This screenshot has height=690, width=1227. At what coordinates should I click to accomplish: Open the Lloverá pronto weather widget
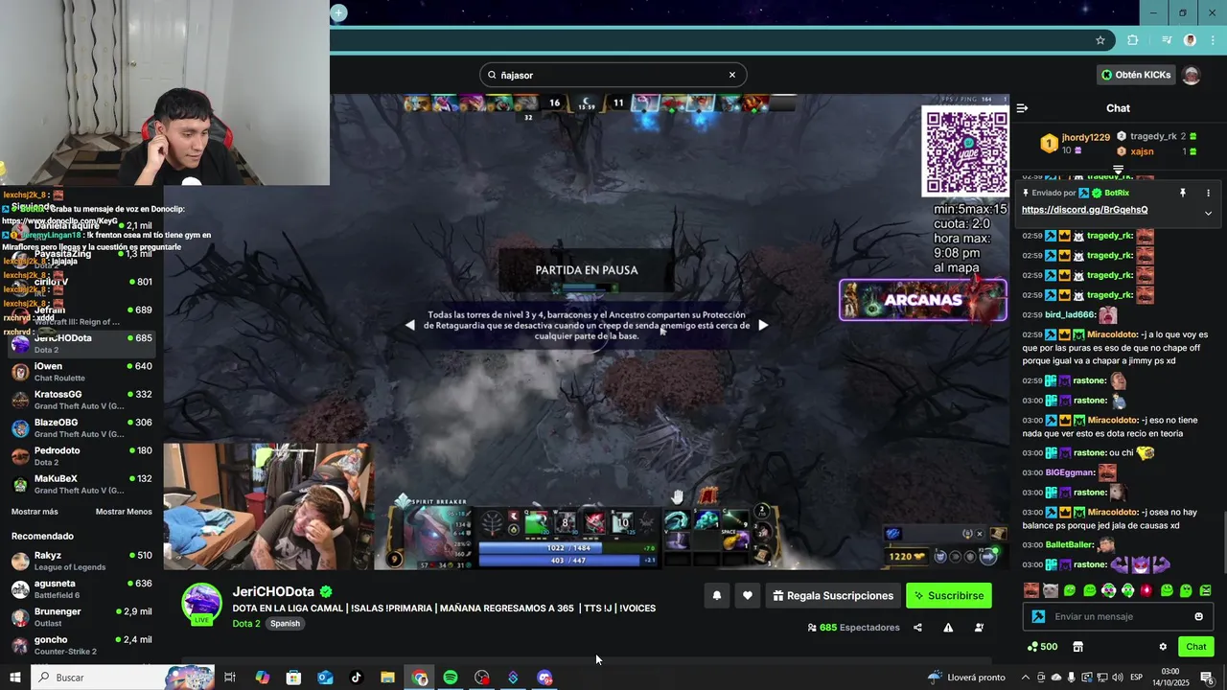pyautogui.click(x=966, y=678)
